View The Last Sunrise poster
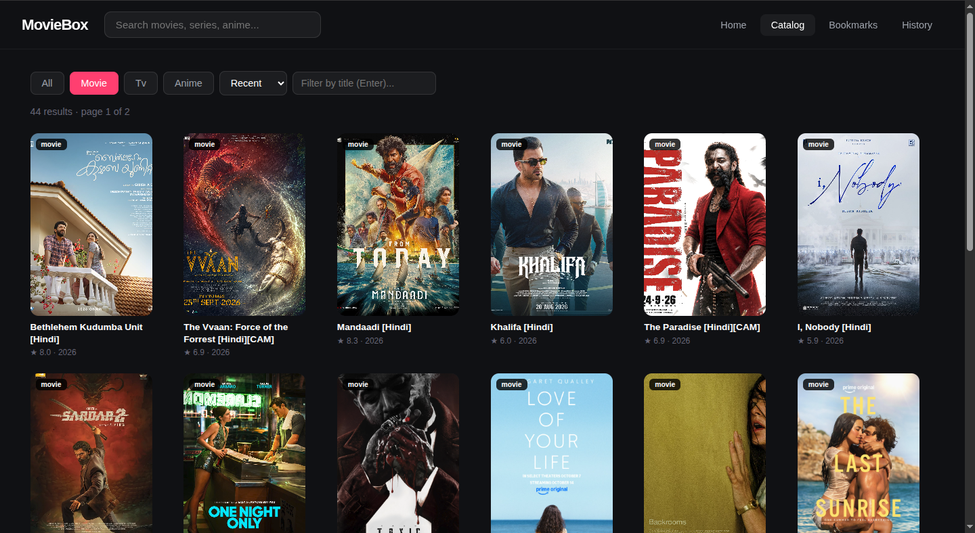Viewport: 975px width, 533px height. (859, 453)
